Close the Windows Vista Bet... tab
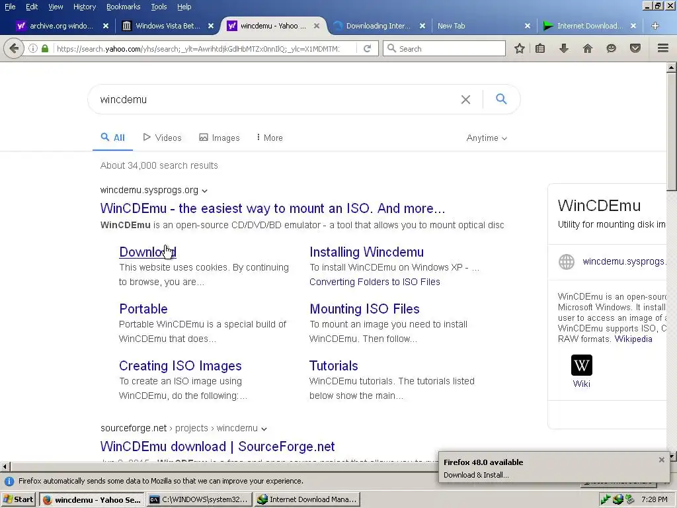The width and height of the screenshot is (677, 508). (211, 26)
